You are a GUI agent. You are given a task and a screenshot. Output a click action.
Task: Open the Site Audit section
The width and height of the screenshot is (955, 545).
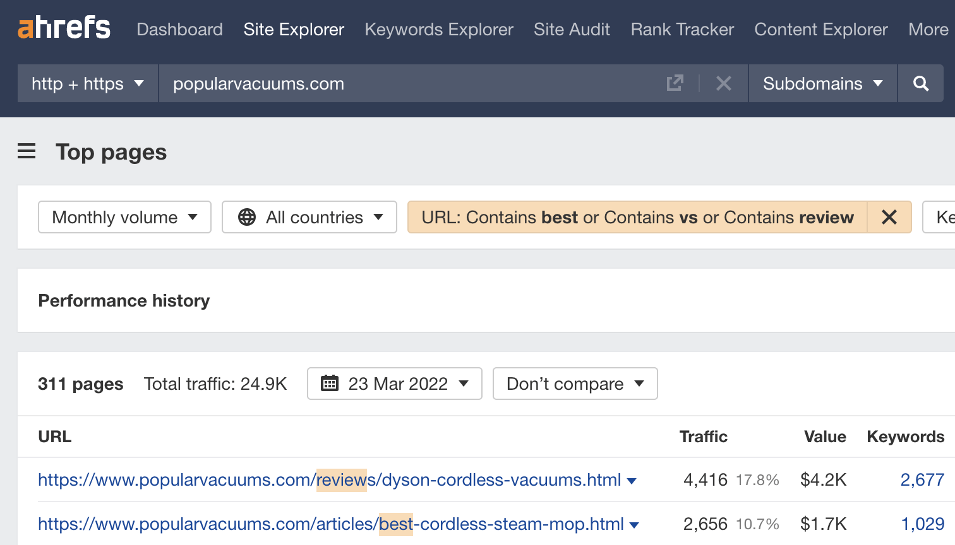pyautogui.click(x=571, y=29)
